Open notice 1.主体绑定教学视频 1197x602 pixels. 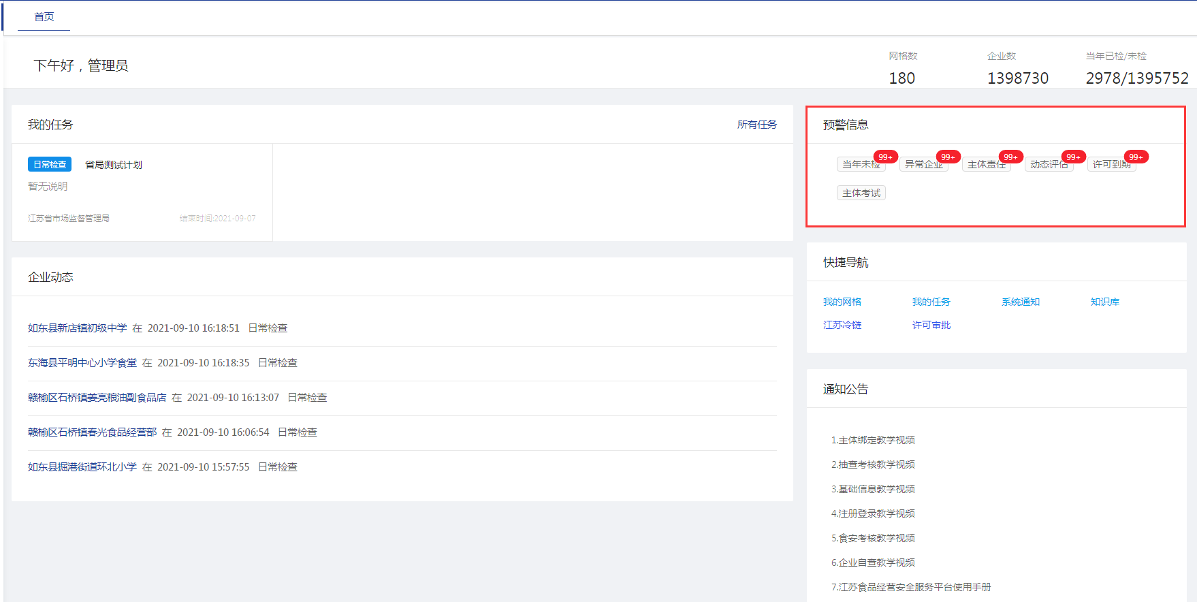tap(873, 441)
